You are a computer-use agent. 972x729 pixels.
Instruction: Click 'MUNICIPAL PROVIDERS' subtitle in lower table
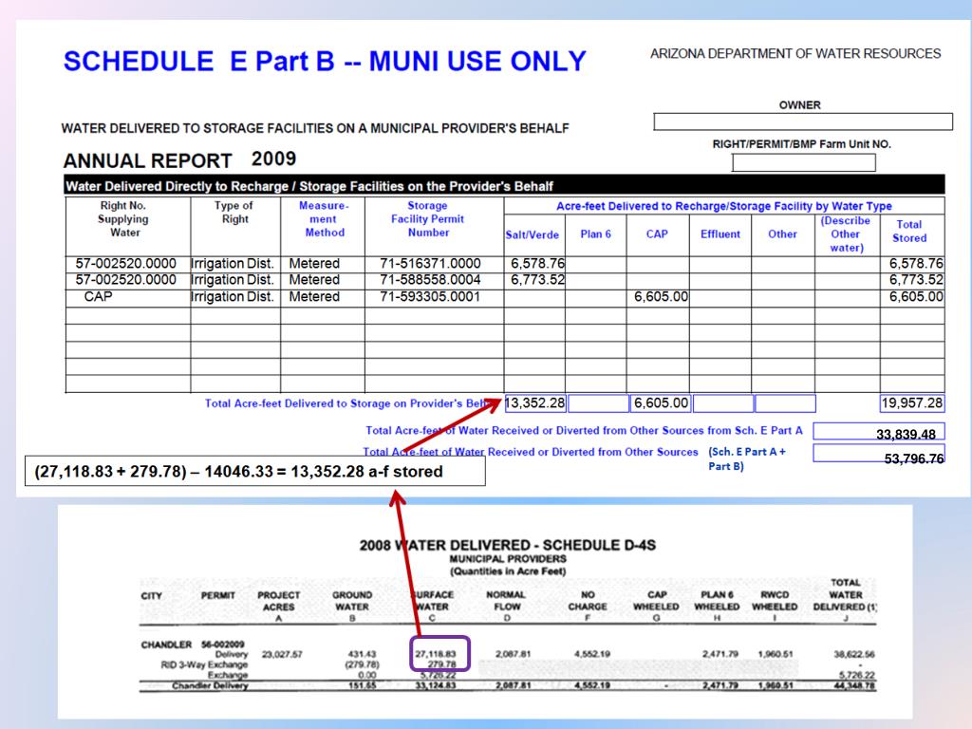pyautogui.click(x=508, y=559)
